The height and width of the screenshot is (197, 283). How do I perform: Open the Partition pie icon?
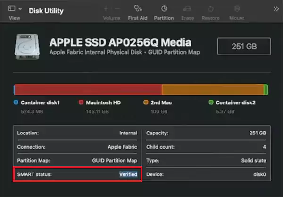(164, 8)
